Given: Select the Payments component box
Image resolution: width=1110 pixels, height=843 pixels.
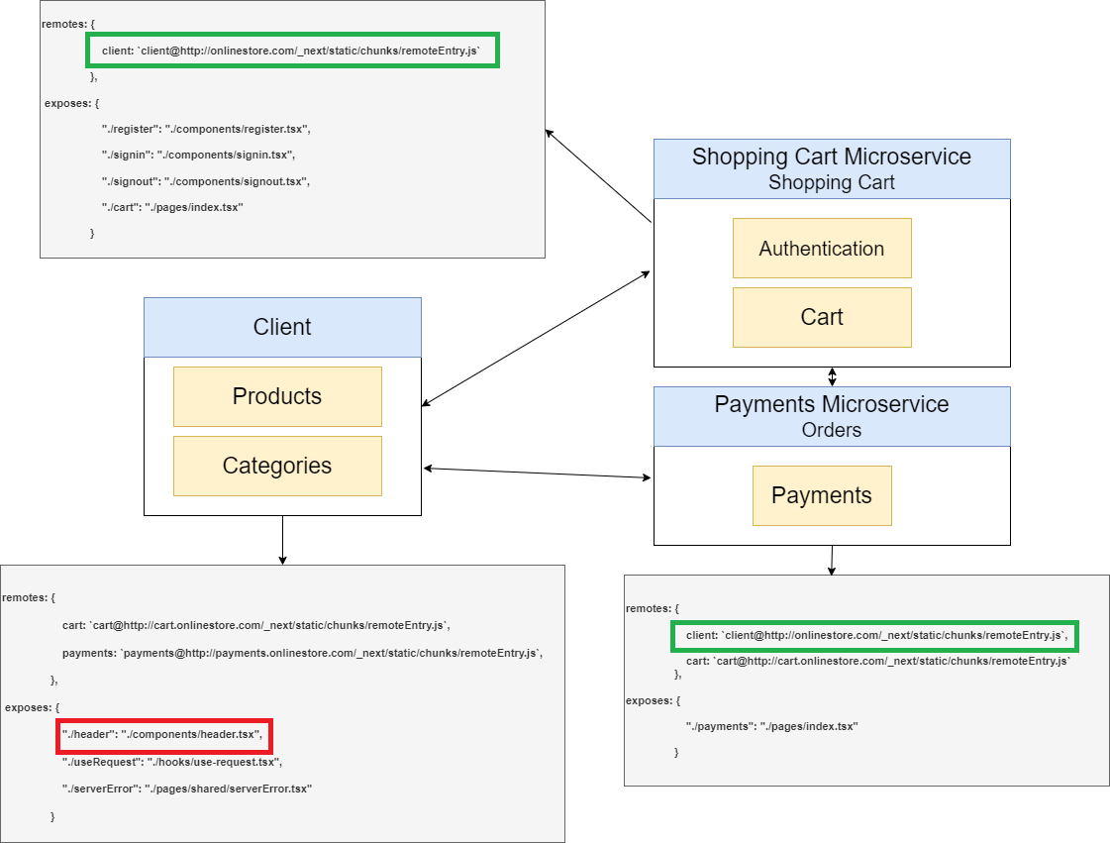Looking at the screenshot, I should click(821, 495).
